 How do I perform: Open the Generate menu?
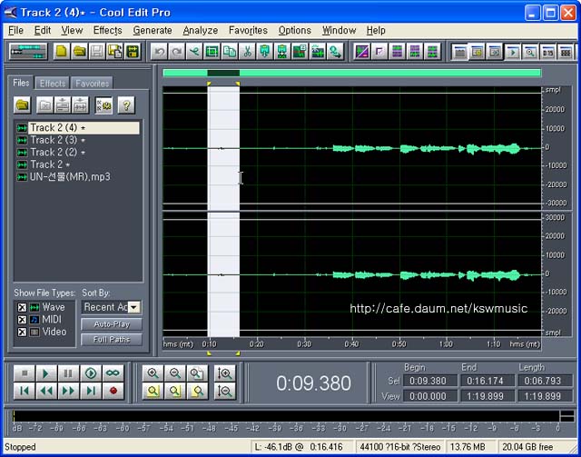click(153, 30)
